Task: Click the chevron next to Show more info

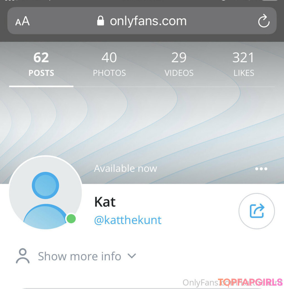Action: [x=132, y=256]
